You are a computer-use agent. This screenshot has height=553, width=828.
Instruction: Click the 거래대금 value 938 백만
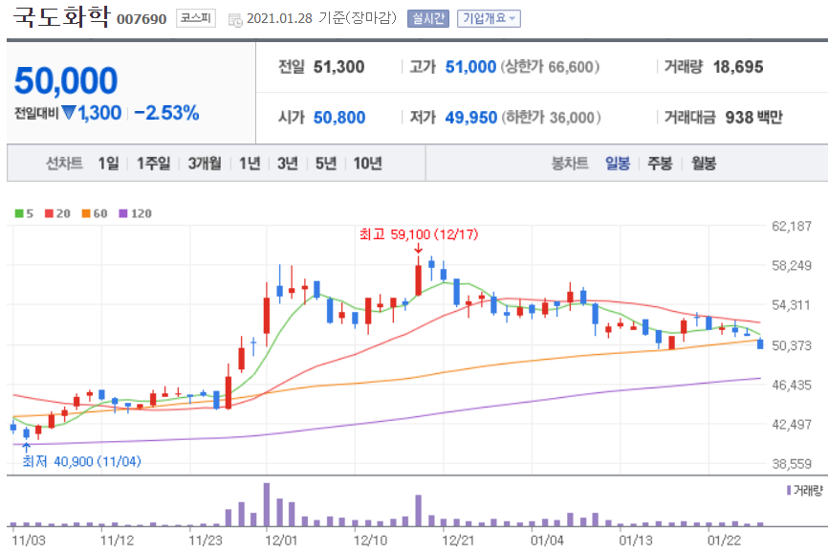click(754, 118)
